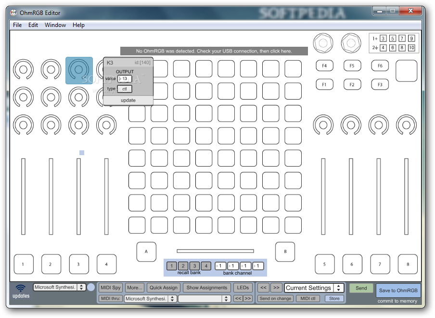
Task: Toggle numbered box 6 in top-right panel
Action: click(x=393, y=48)
